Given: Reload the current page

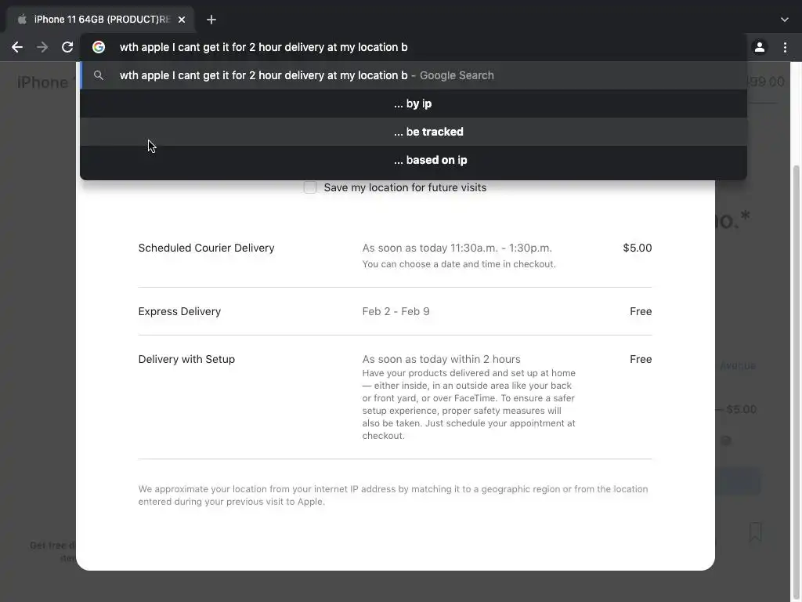Looking at the screenshot, I should pyautogui.click(x=67, y=47).
